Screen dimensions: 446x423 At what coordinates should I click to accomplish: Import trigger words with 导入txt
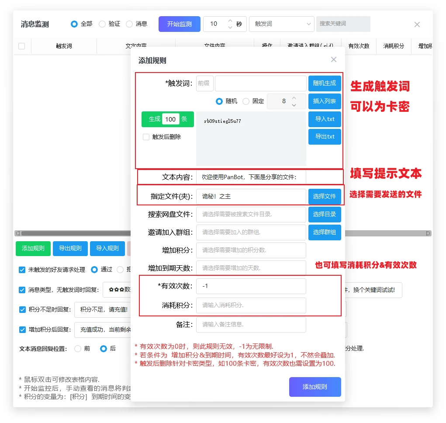coord(325,119)
